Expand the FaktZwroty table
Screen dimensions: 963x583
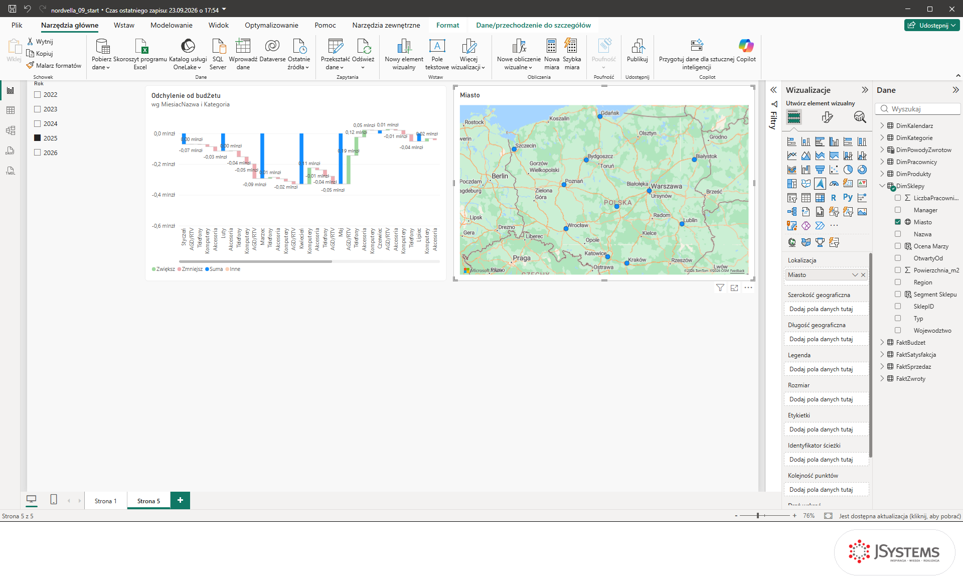click(882, 378)
